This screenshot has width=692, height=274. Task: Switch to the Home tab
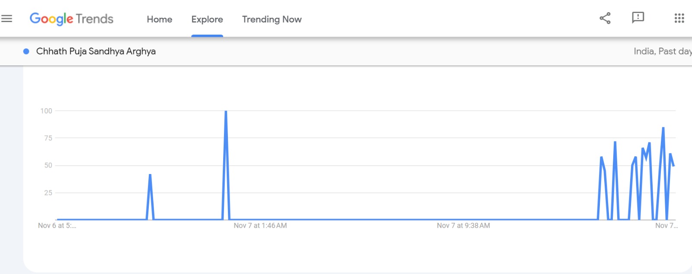click(159, 19)
